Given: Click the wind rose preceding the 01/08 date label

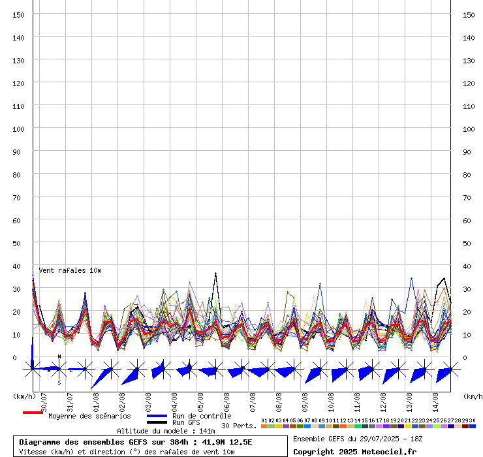Looking at the screenshot, I should click(x=85, y=369).
